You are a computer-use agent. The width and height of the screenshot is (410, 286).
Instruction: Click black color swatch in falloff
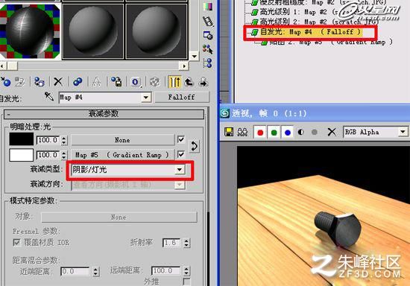click(x=22, y=139)
